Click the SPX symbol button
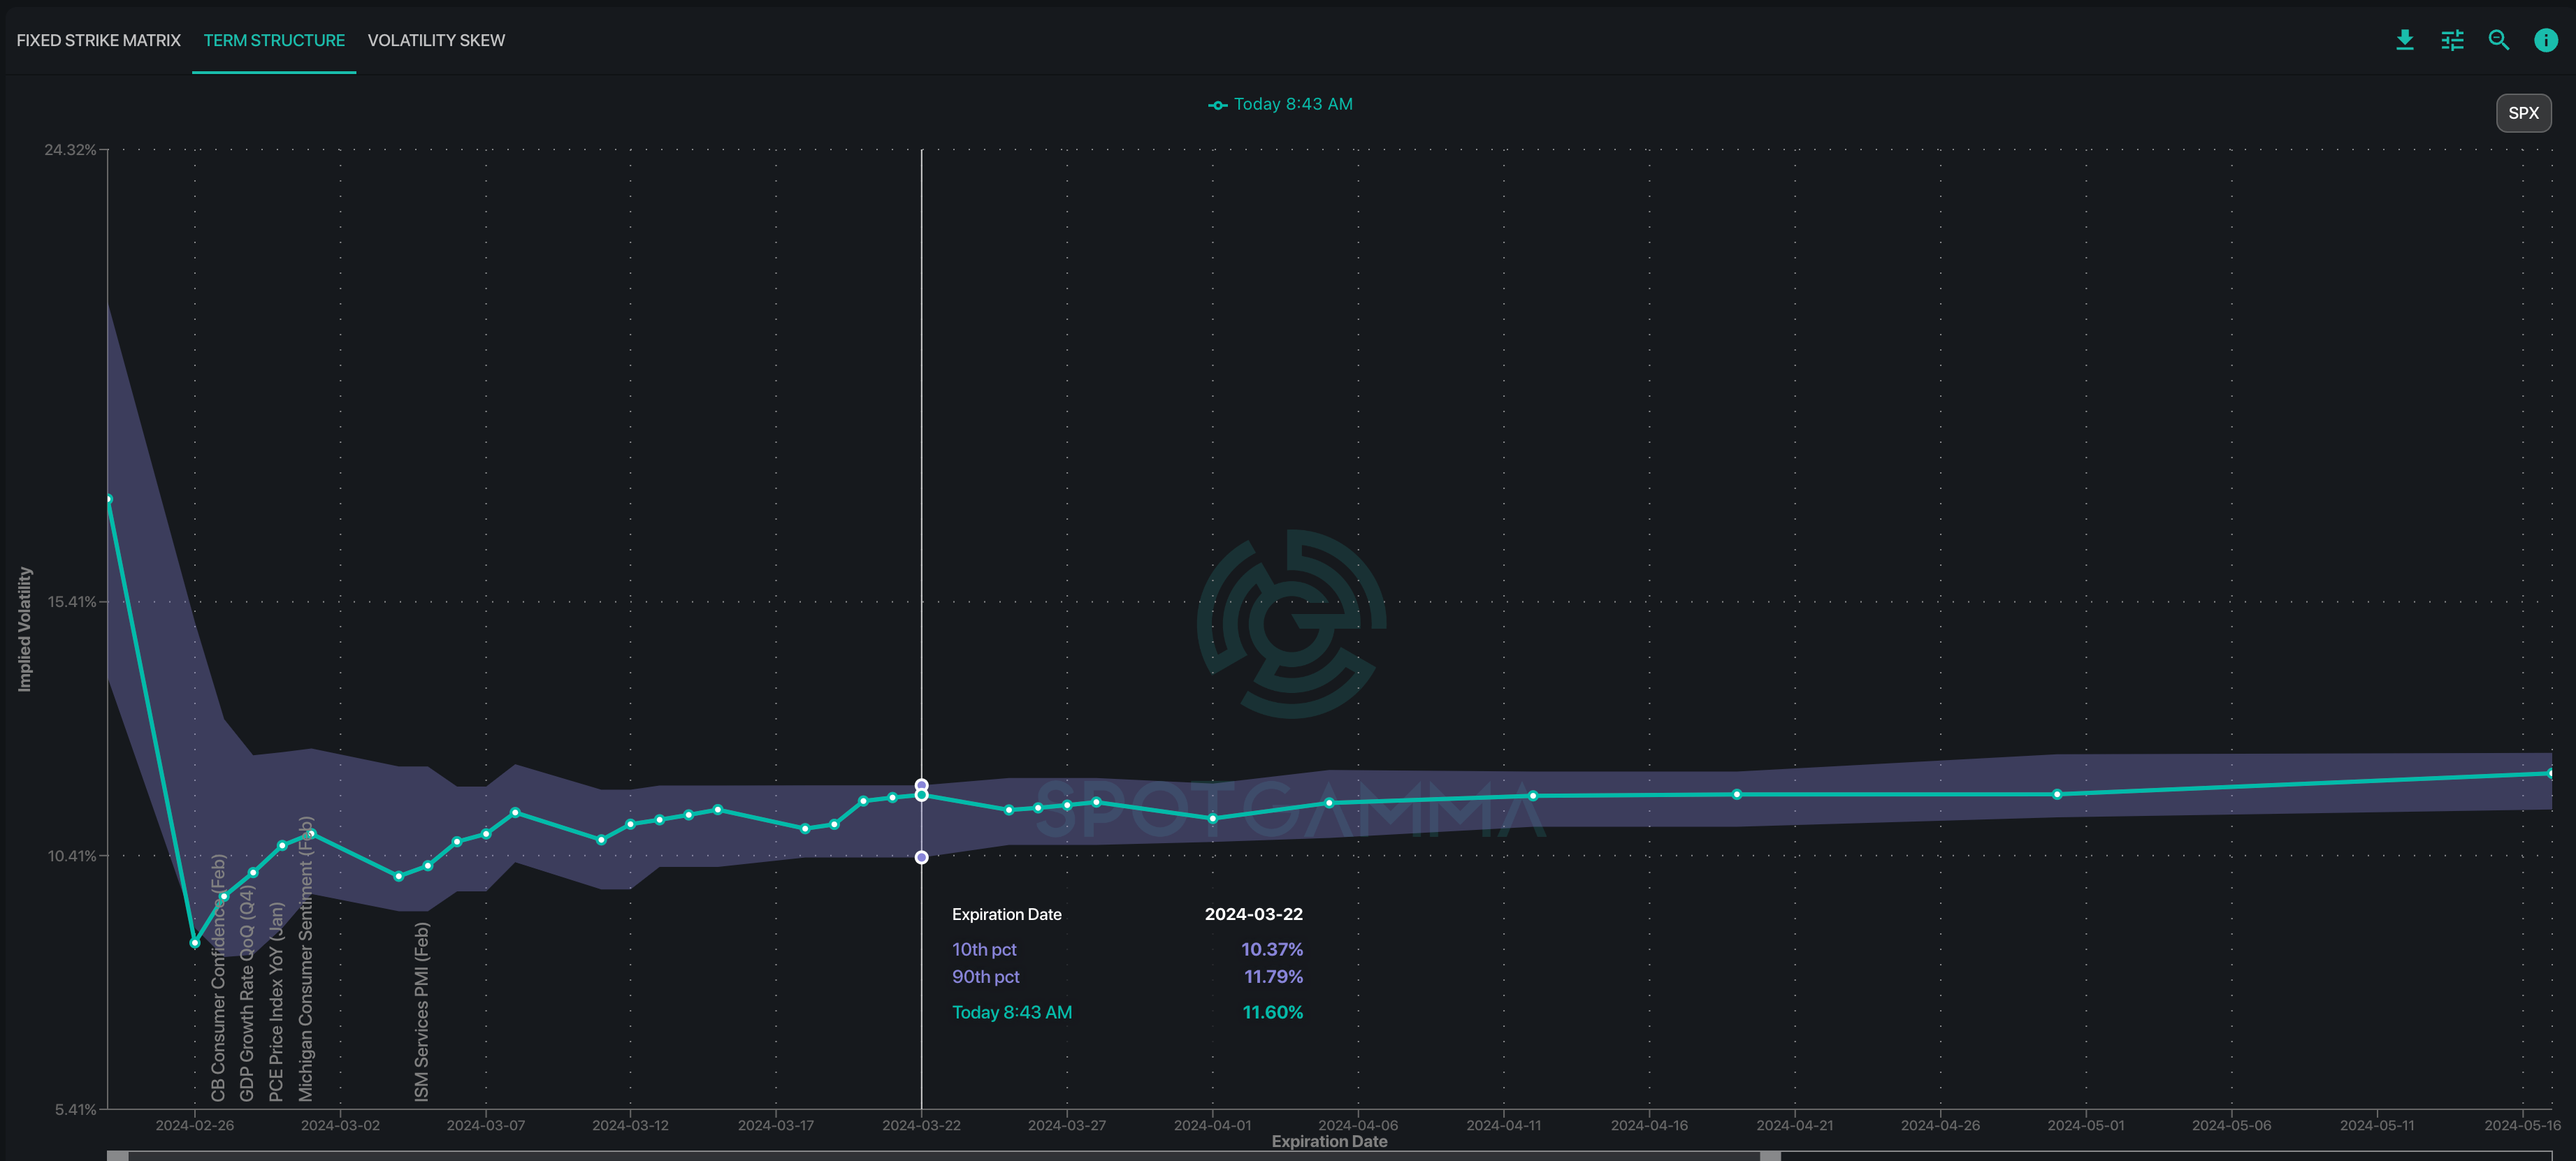The height and width of the screenshot is (1161, 2576). 2522,113
